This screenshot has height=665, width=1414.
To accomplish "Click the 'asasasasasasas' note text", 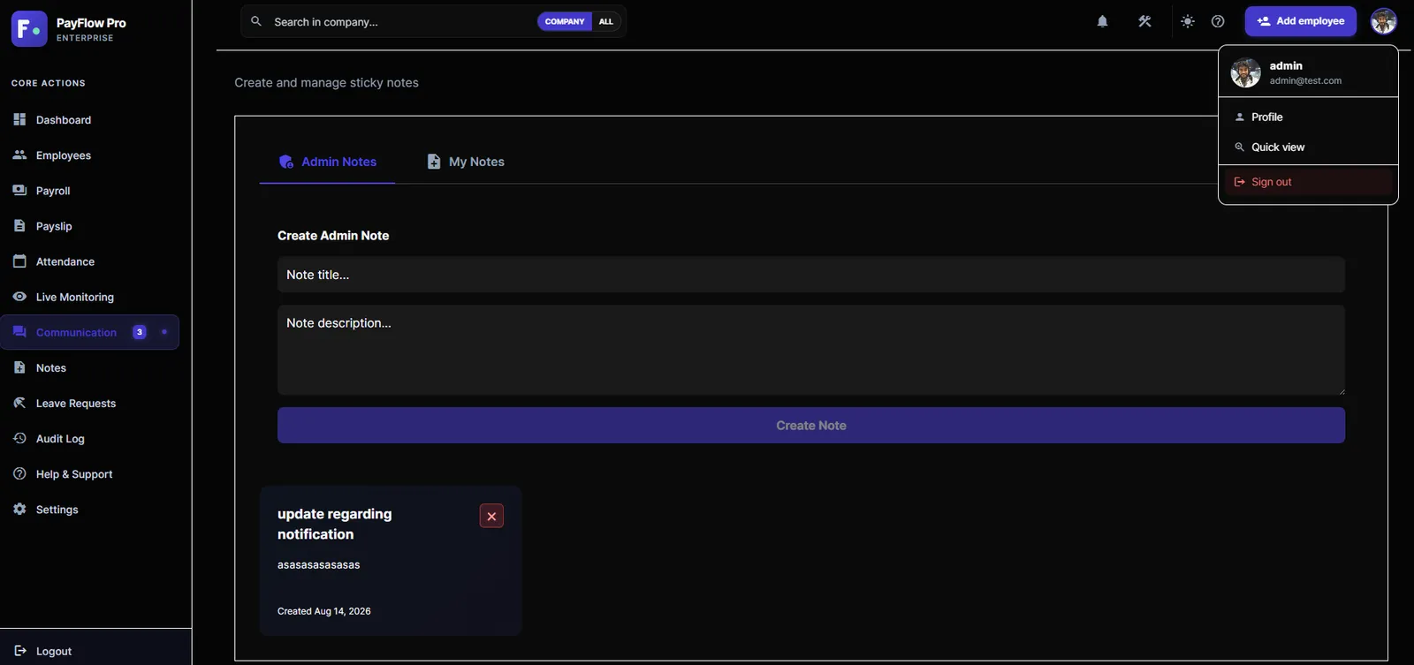I will (319, 565).
